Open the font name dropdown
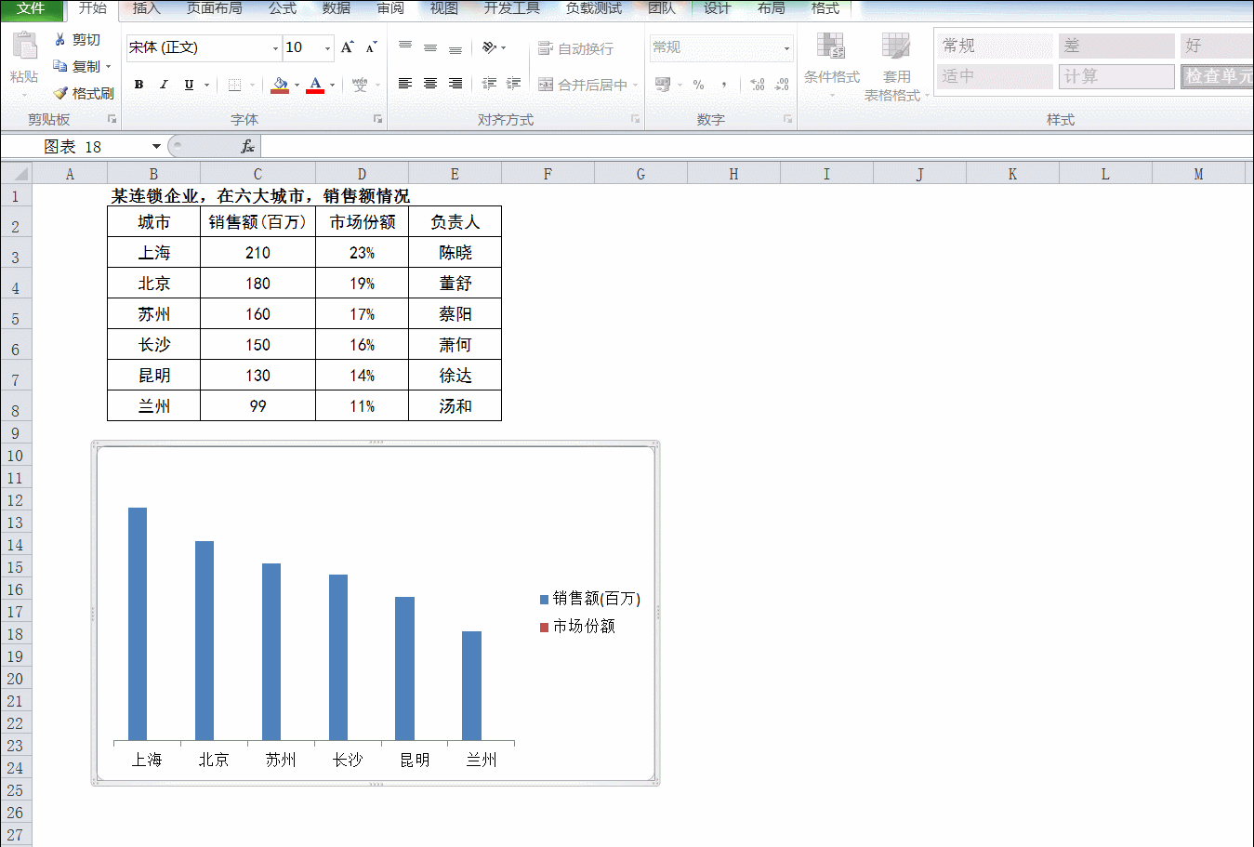 [275, 48]
